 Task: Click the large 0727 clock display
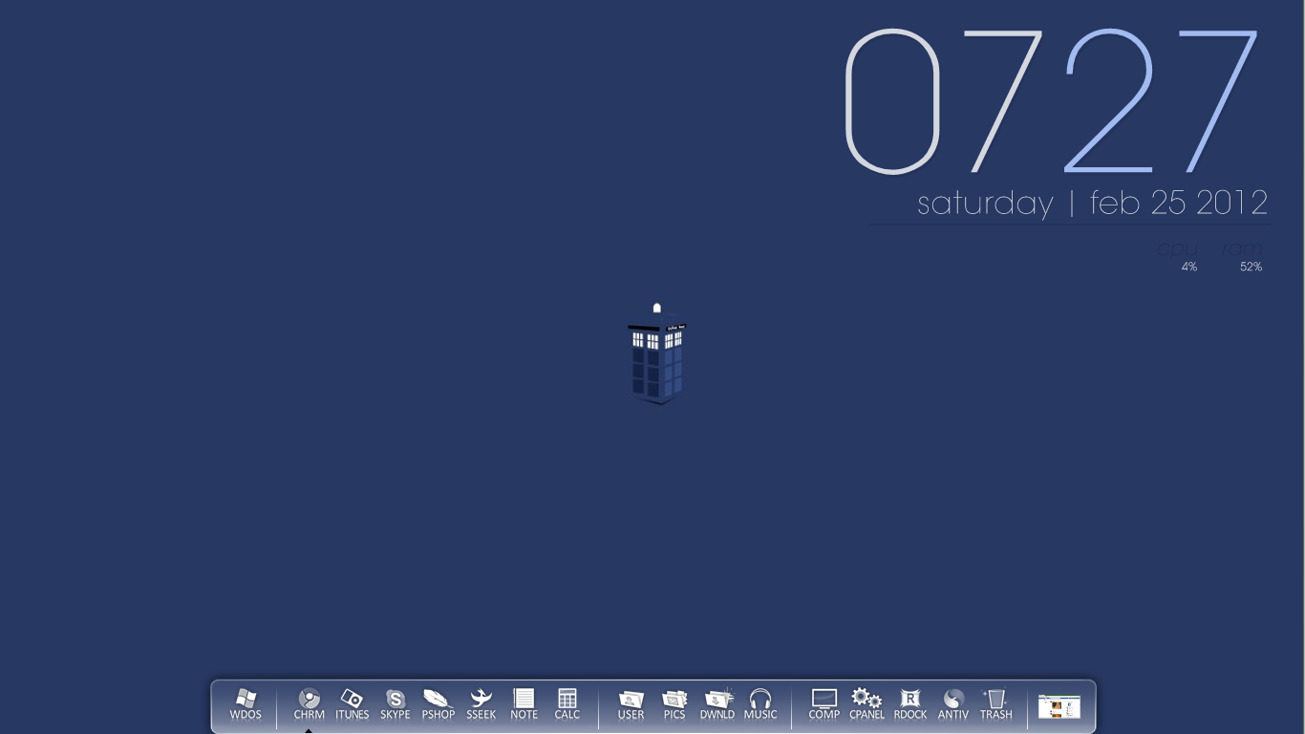(1051, 102)
